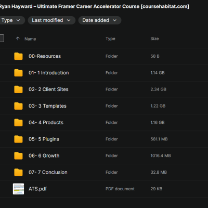Select the 01- 1 Introduction folder name
Viewport: 208px width, 208px height.
tap(49, 73)
